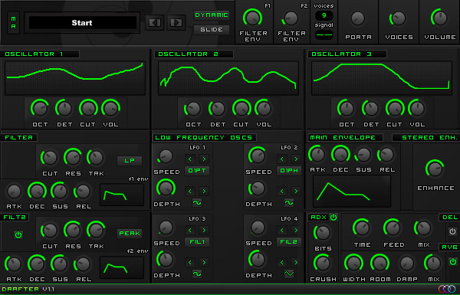Click the Oscillator 3 VOL knob
This screenshot has width=460, height=295.
417,109
